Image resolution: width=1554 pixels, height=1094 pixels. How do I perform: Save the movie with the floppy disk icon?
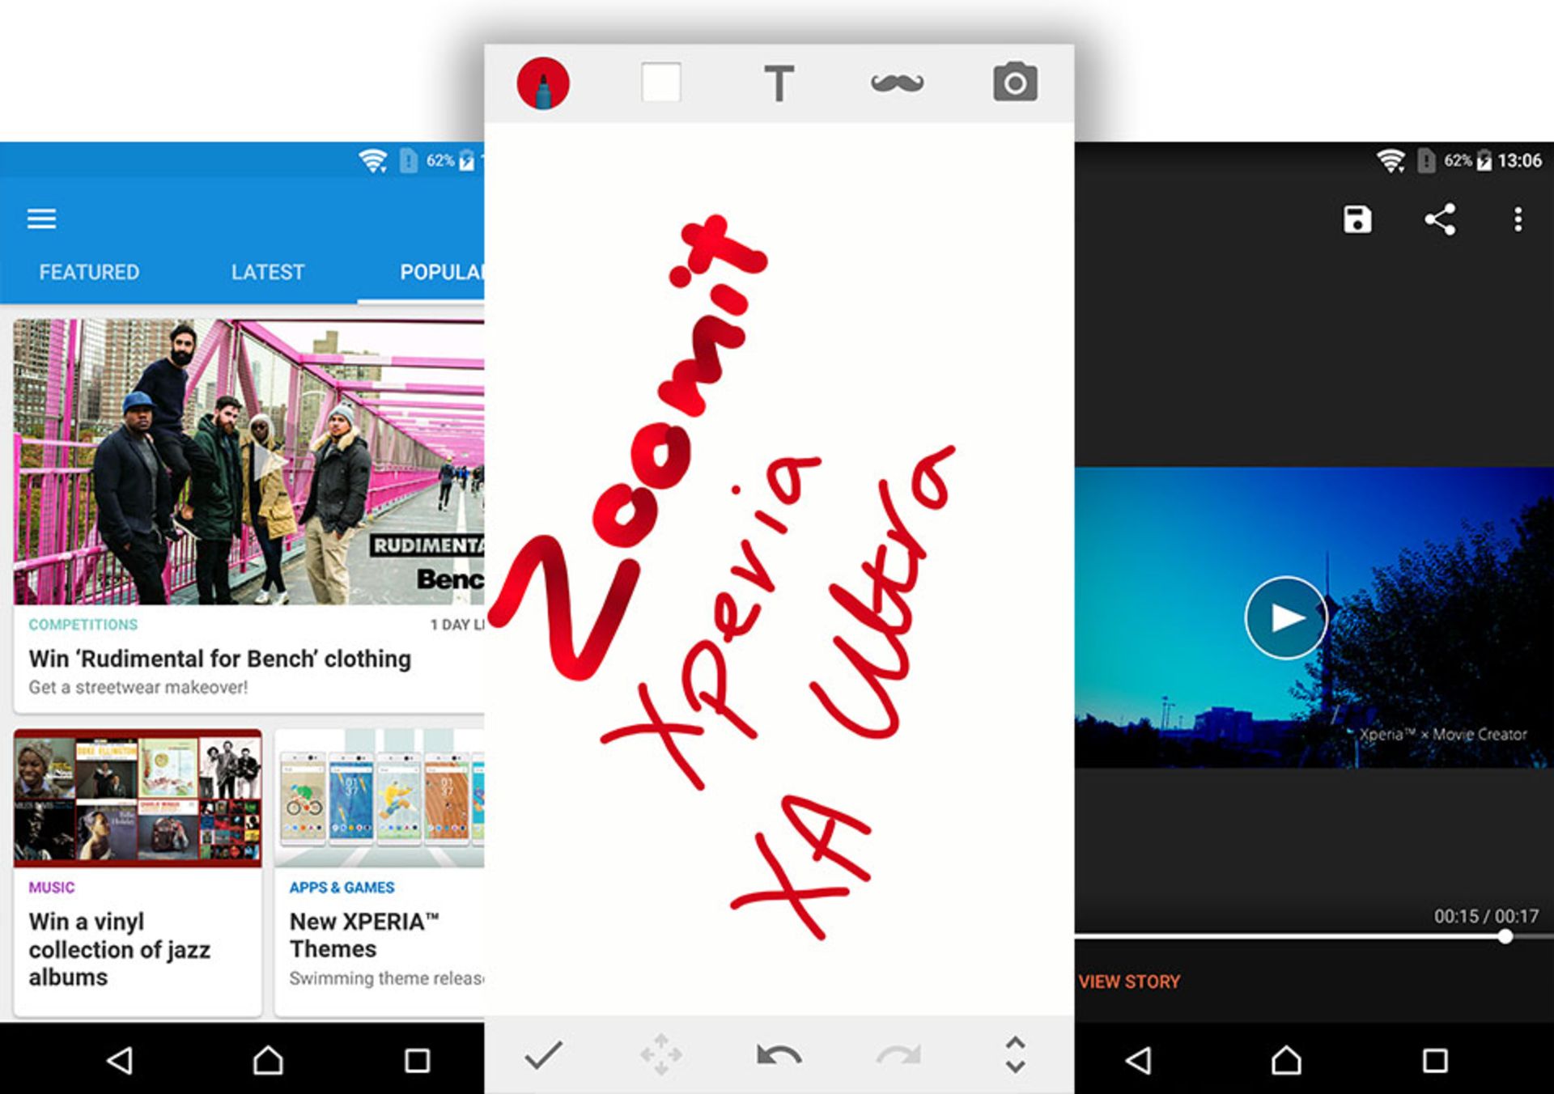coord(1357,219)
